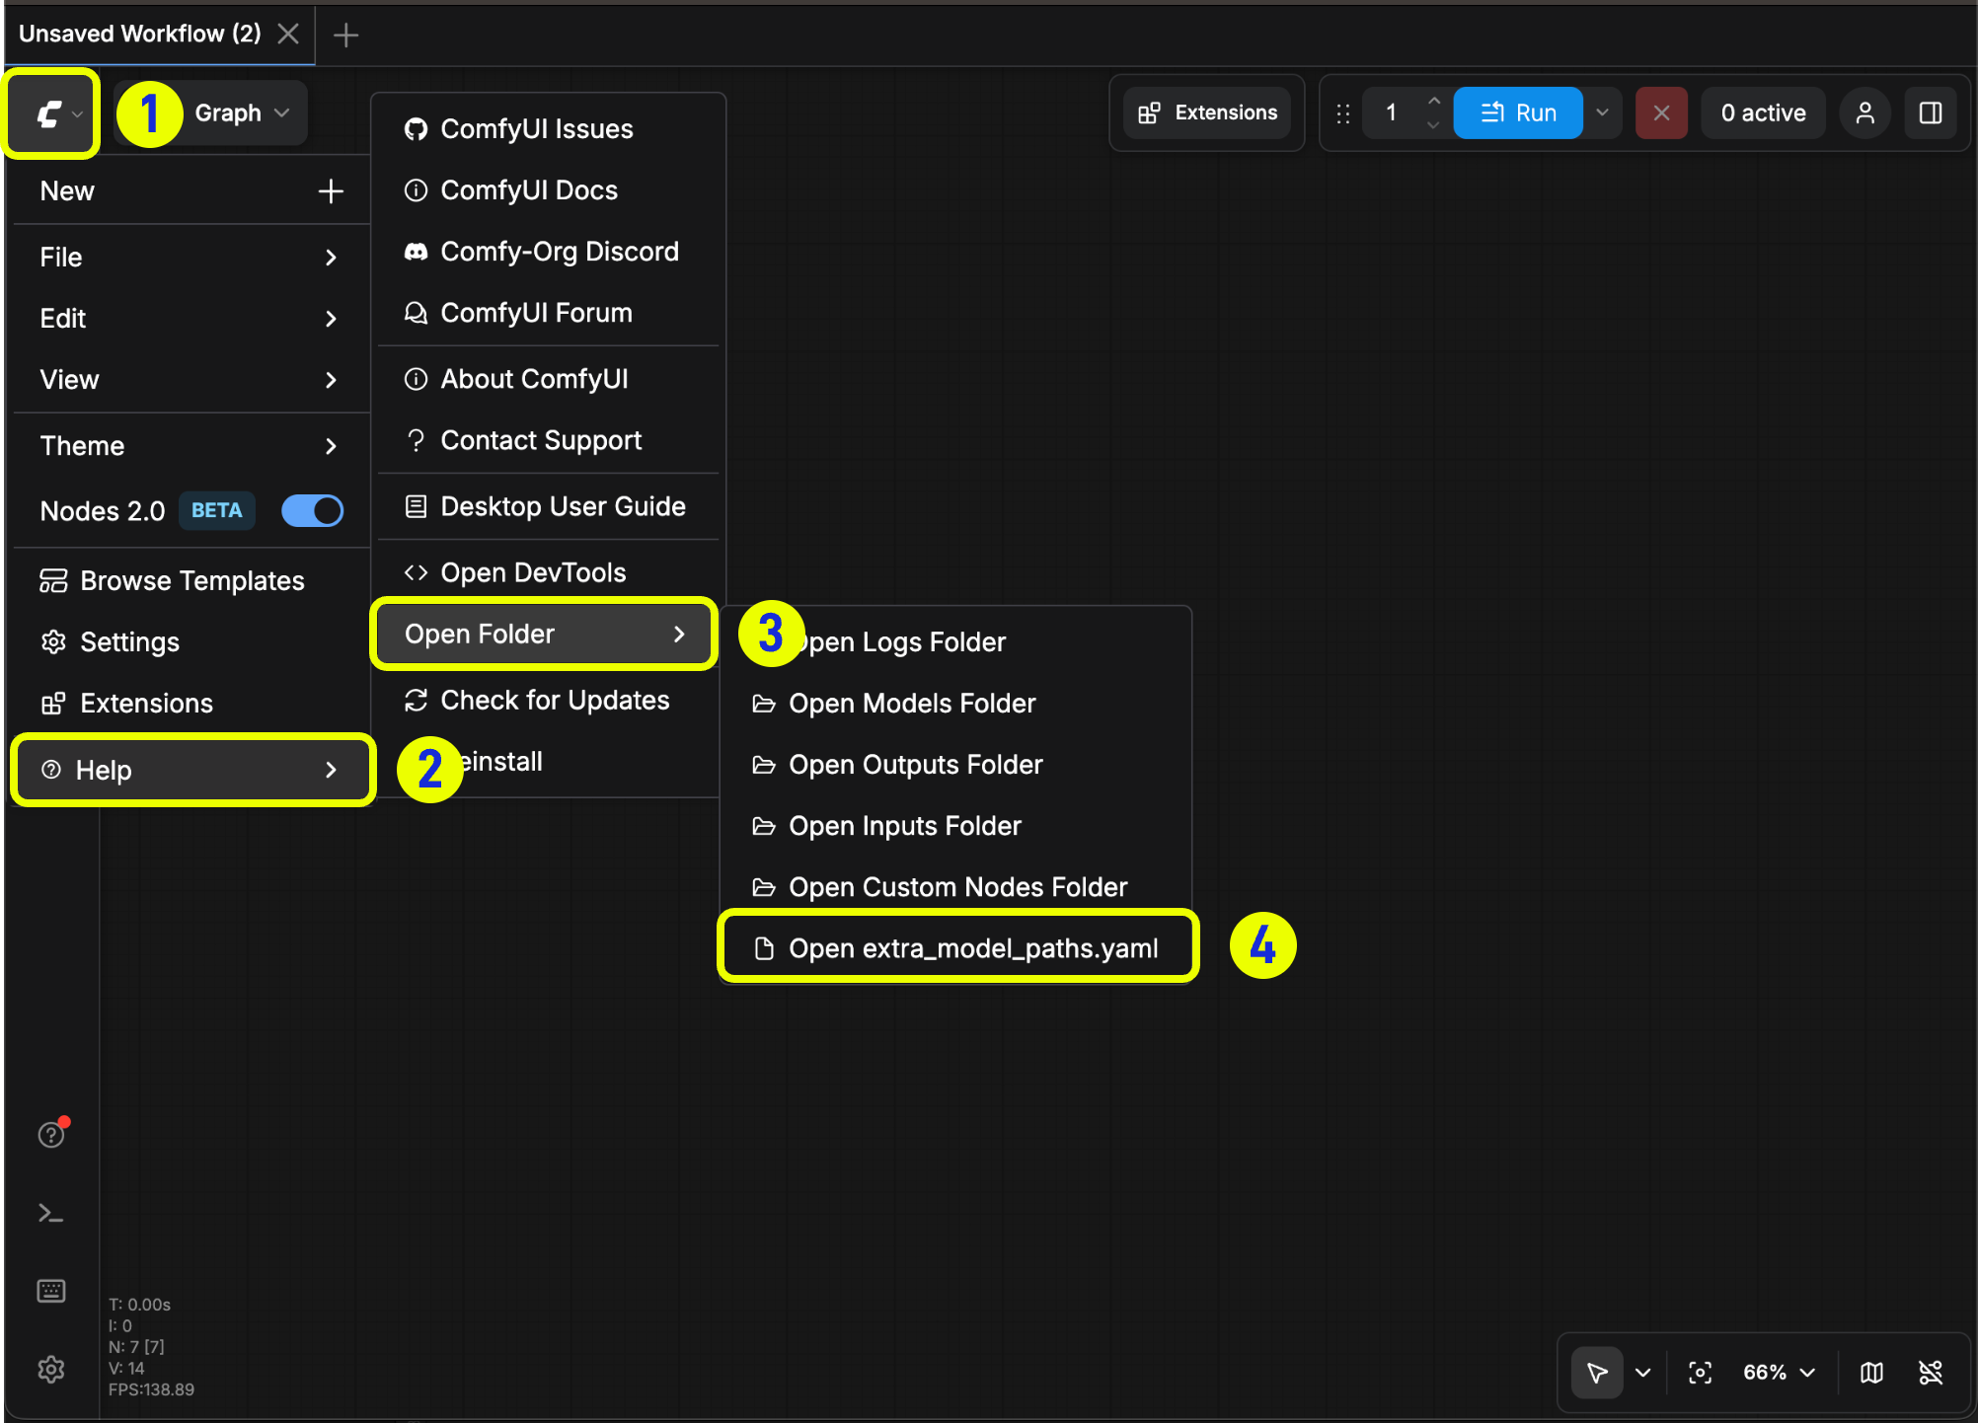Click the help icon with red notification dot

click(x=50, y=1134)
